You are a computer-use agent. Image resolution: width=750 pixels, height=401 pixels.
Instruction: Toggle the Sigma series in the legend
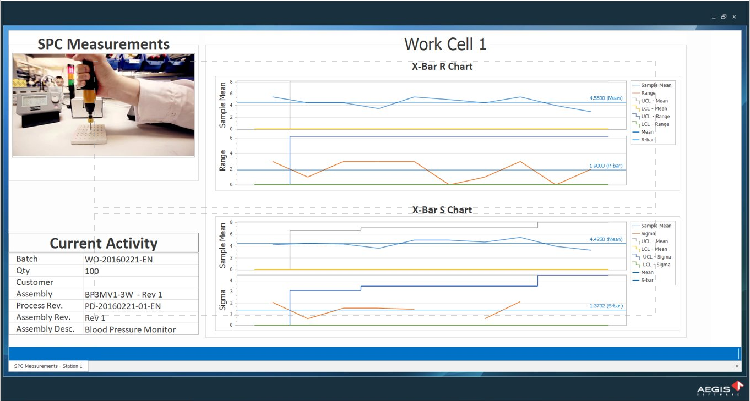[x=648, y=233]
